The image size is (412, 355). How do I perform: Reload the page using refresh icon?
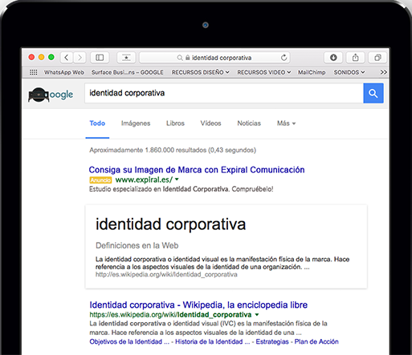pyautogui.click(x=284, y=58)
